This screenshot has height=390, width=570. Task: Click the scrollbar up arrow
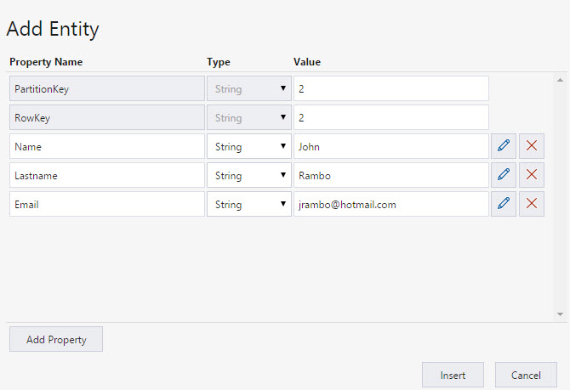(560, 81)
